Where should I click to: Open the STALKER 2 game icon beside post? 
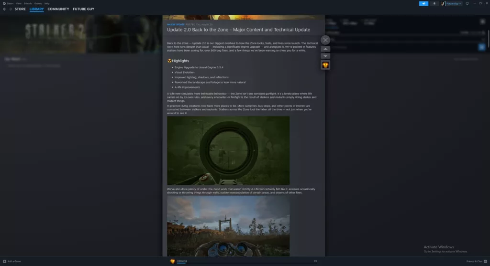[x=325, y=65]
